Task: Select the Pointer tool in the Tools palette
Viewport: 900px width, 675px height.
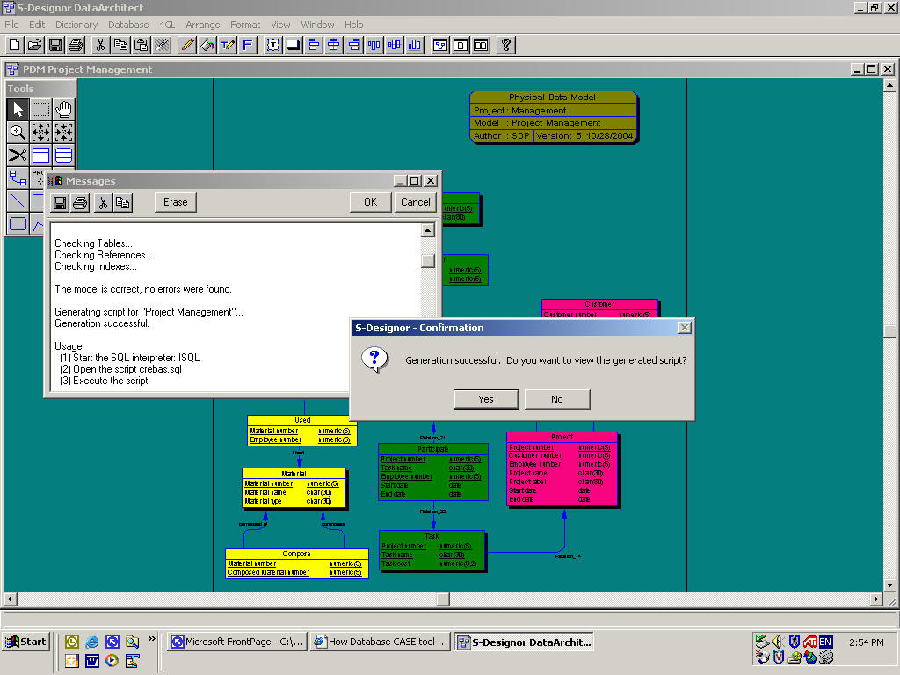Action: 18,109
